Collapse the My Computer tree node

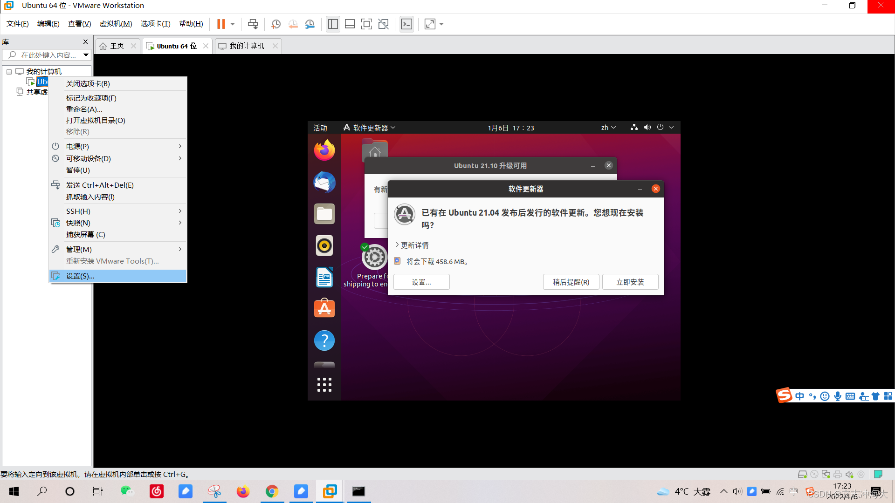point(9,72)
